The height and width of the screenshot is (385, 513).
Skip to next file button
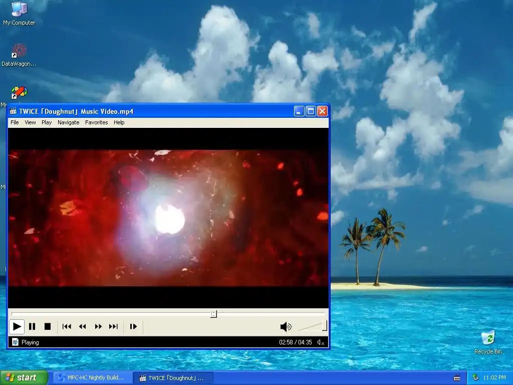[114, 326]
